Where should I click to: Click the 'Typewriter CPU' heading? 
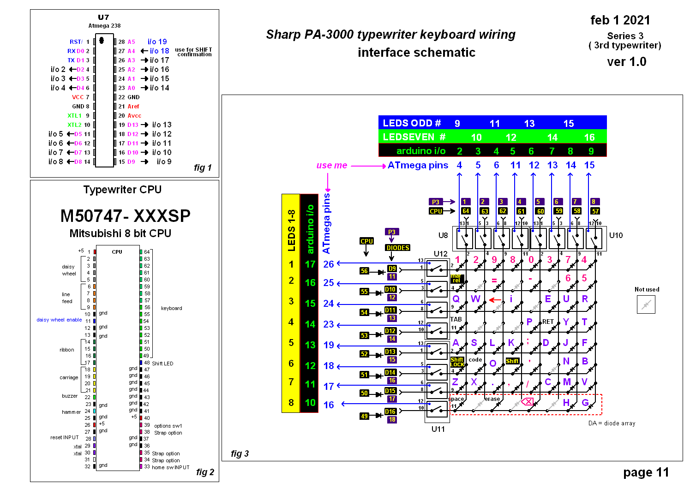pyautogui.click(x=122, y=190)
